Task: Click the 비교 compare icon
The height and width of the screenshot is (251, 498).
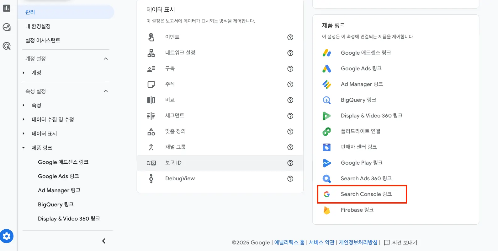Action: [151, 100]
